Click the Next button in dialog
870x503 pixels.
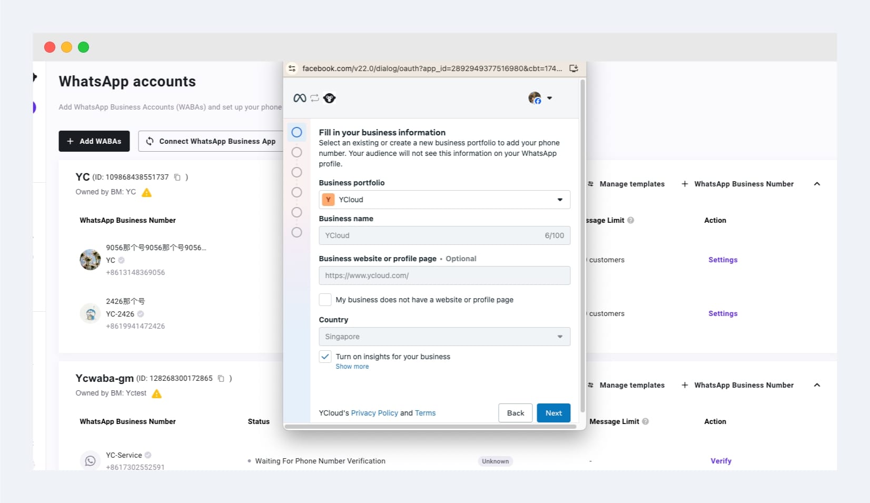[553, 413]
